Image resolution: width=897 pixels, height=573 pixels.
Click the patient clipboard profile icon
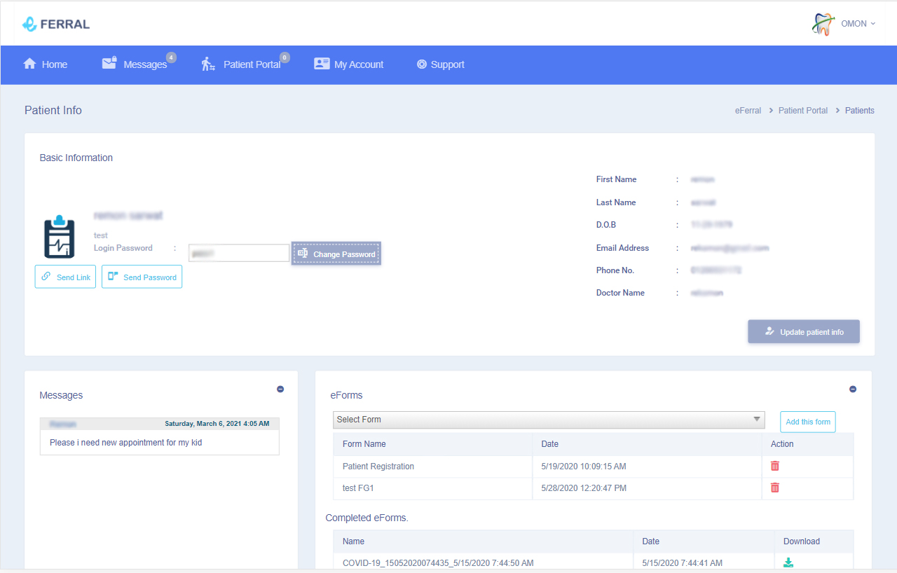[59, 237]
